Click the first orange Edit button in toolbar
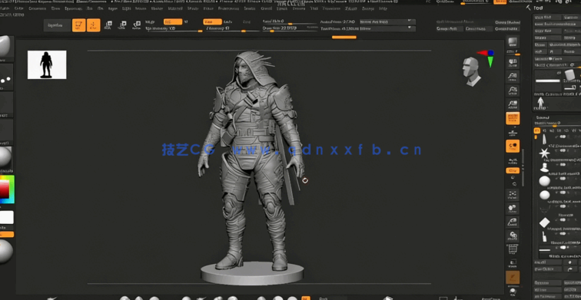This screenshot has height=300, width=581. 78,25
